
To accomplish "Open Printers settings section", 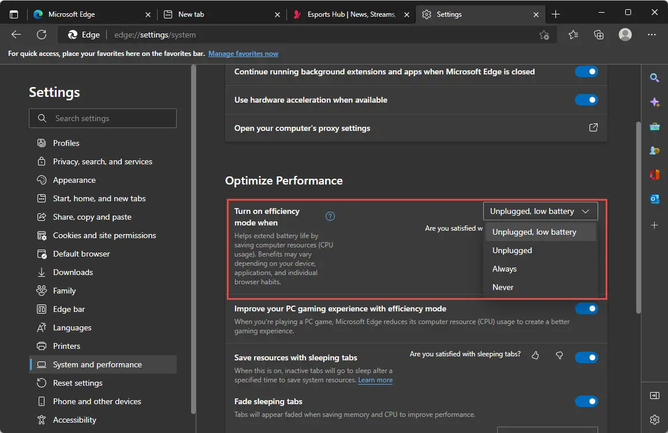I will pyautogui.click(x=103, y=347).
